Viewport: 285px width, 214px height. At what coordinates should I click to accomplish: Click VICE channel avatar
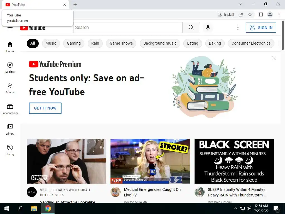click(x=32, y=192)
